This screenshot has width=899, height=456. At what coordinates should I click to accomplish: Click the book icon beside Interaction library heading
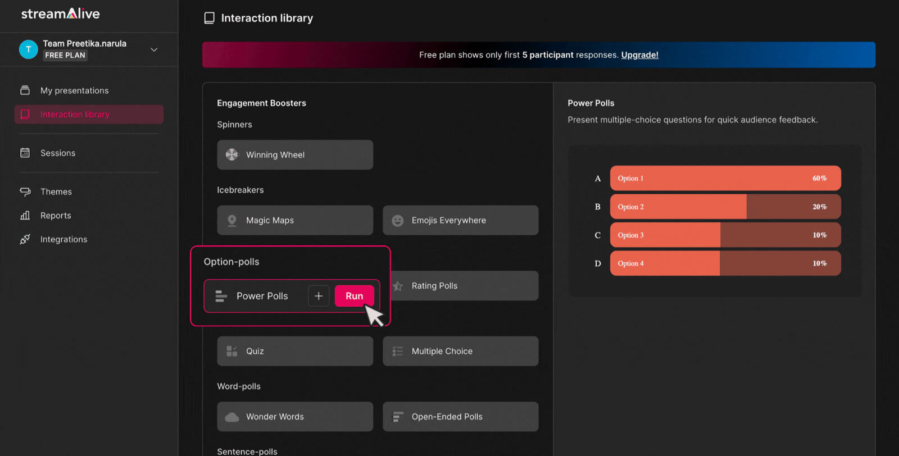tap(209, 18)
